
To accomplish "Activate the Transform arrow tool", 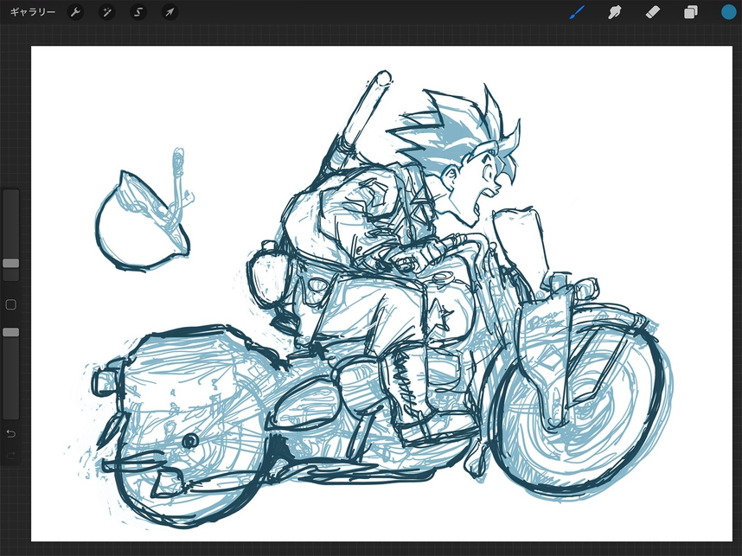I will coord(170,12).
